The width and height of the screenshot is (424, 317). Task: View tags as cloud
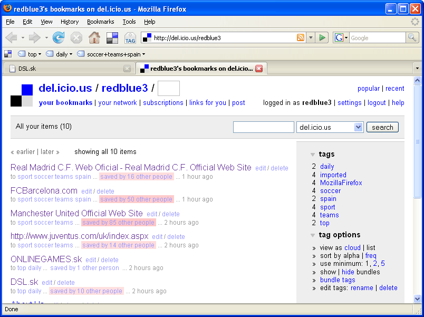click(x=352, y=247)
